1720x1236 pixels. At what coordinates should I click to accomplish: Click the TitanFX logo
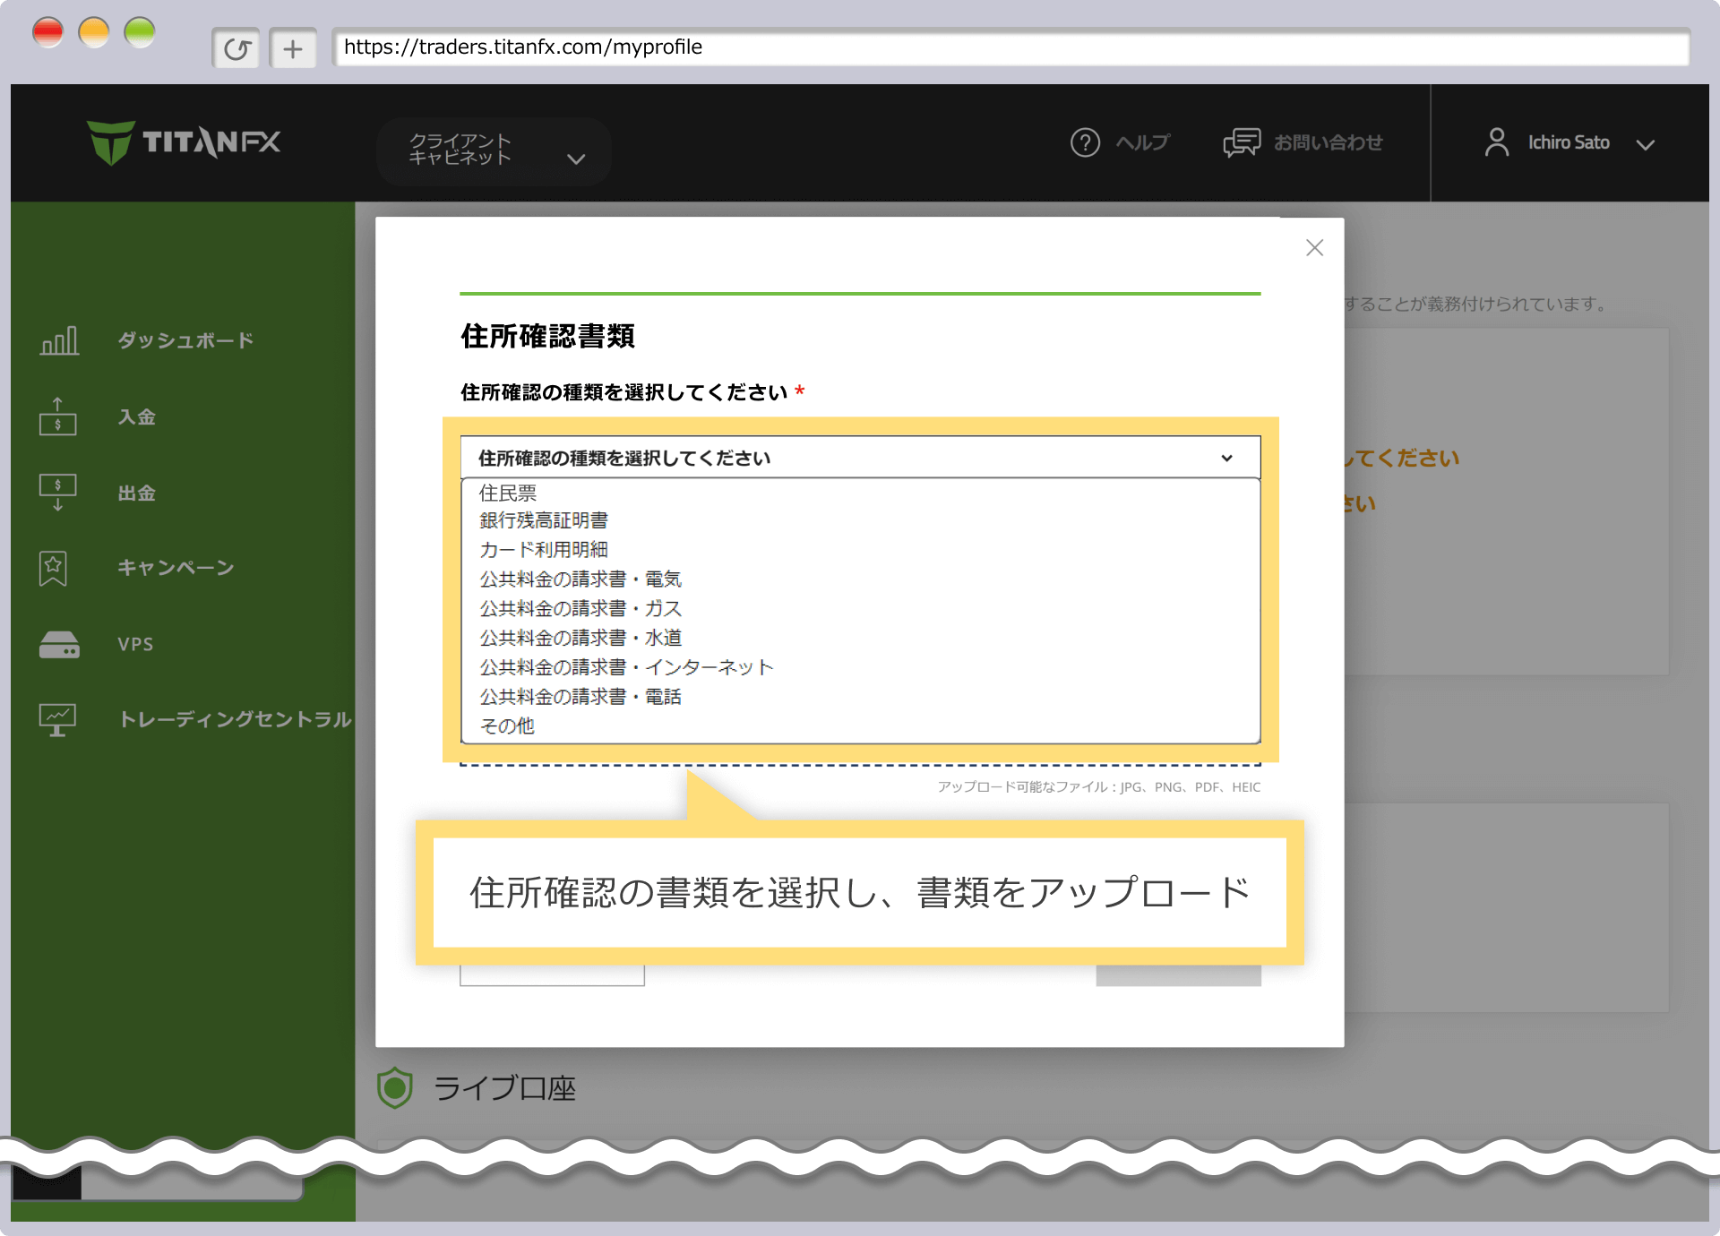click(184, 142)
